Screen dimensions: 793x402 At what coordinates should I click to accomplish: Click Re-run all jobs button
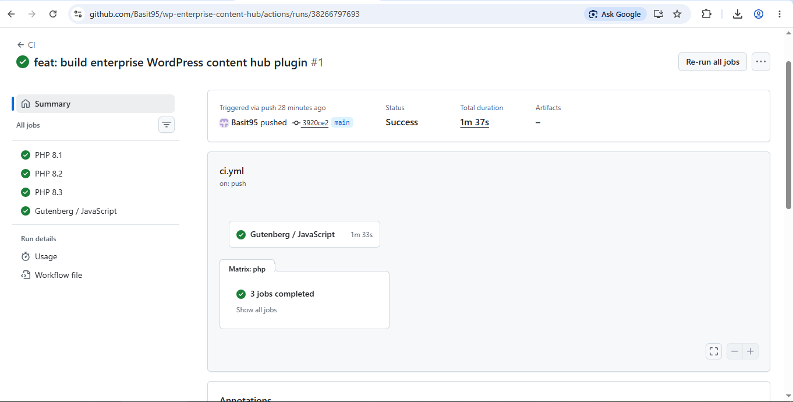pos(713,62)
